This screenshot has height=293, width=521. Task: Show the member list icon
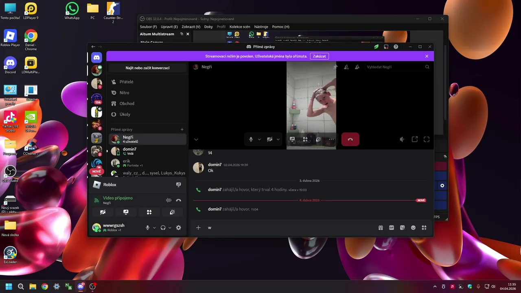click(357, 67)
